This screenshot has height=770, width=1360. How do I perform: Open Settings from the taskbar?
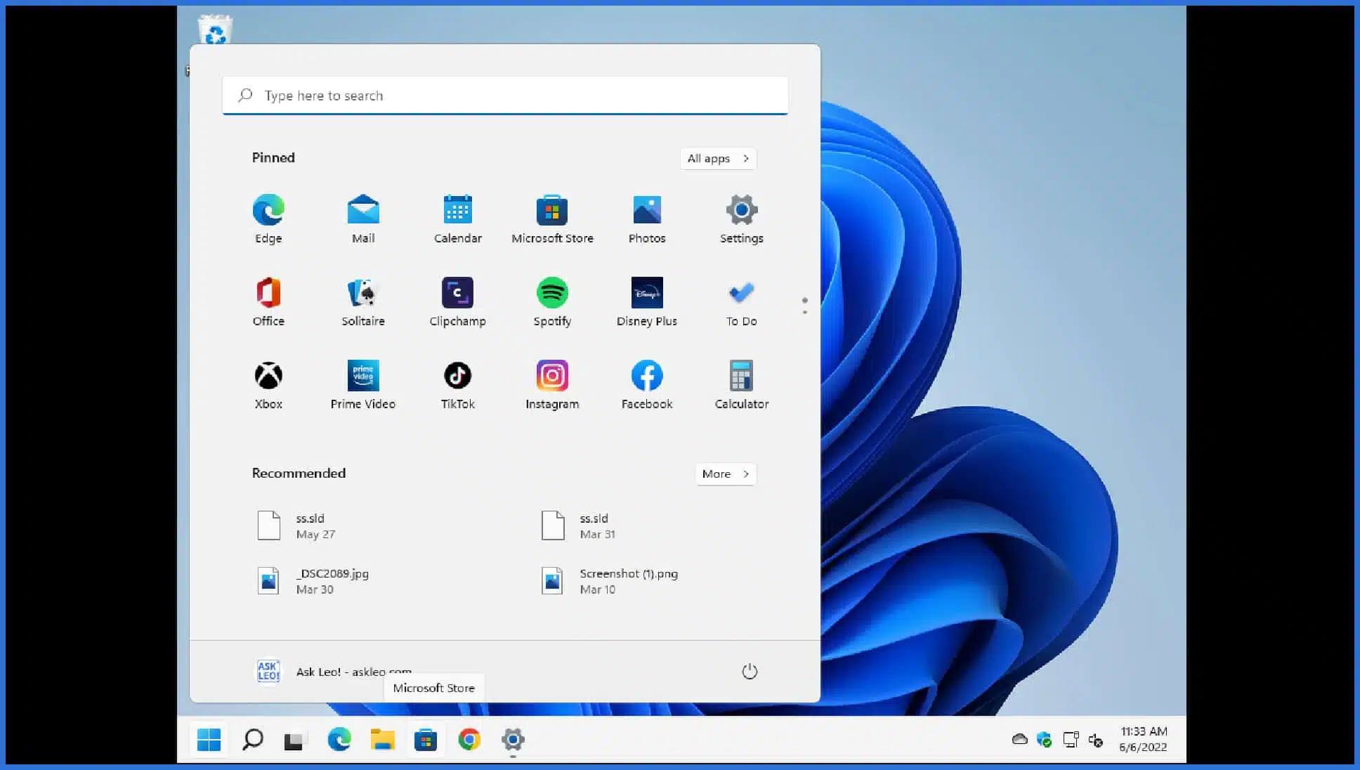[x=513, y=739]
